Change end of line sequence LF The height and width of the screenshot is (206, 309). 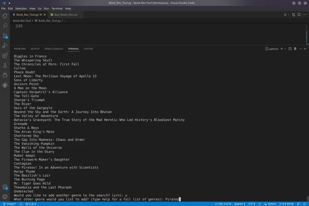[x=259, y=204]
